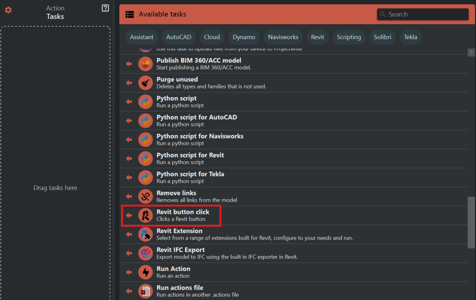The height and width of the screenshot is (300, 476).
Task: Click the Run actions file icon
Action: point(145,291)
